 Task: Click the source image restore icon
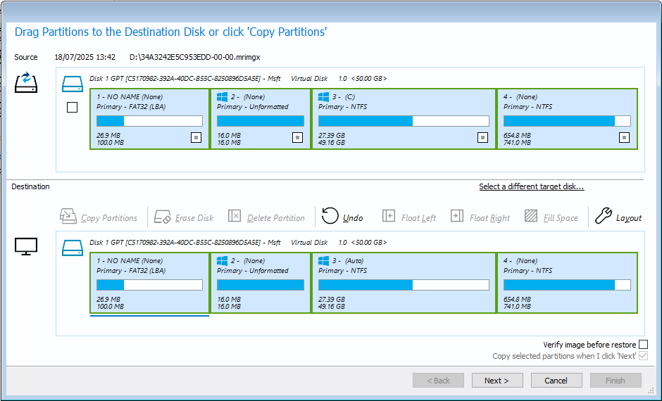pyautogui.click(x=26, y=82)
